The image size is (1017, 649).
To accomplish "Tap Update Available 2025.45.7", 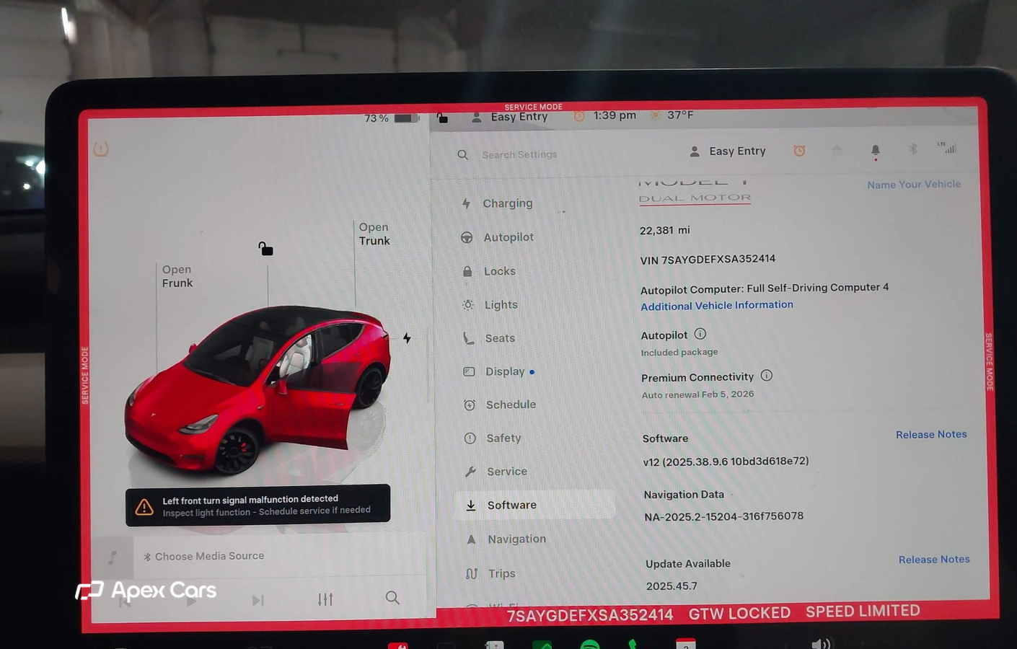I will click(x=688, y=575).
